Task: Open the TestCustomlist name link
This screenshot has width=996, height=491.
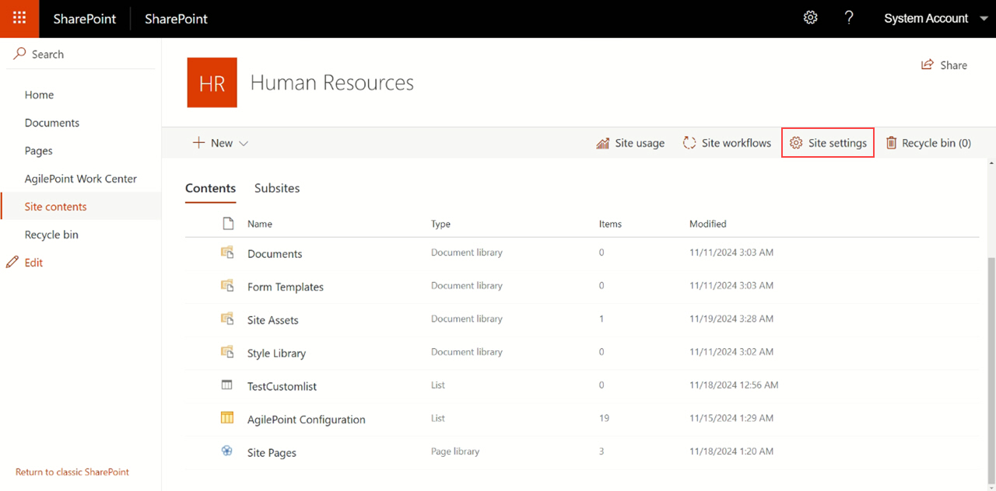Action: tap(282, 386)
